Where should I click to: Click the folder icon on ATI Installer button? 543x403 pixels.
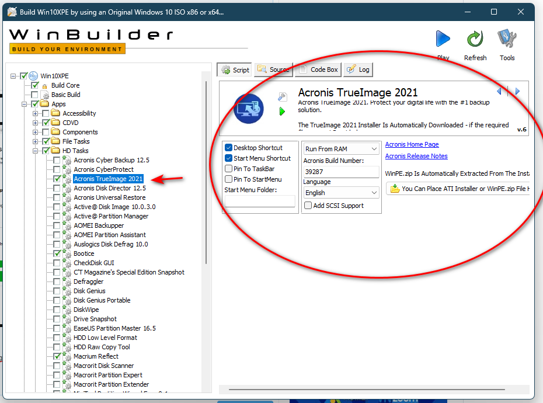[395, 189]
